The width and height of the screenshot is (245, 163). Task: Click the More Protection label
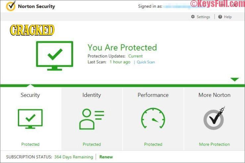pos(215,144)
